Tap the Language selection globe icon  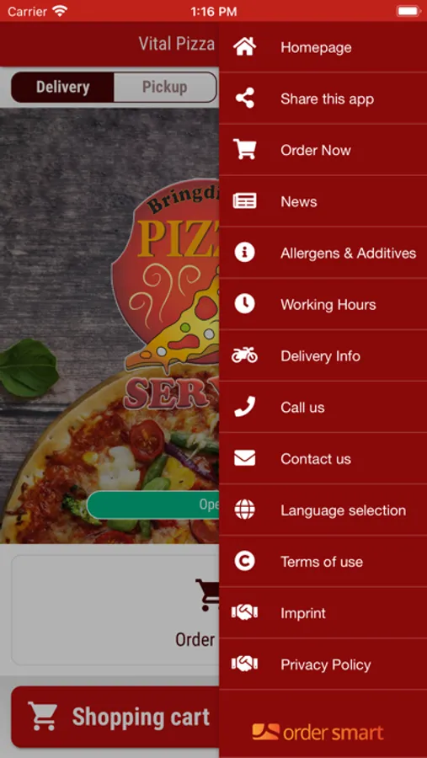(245, 510)
